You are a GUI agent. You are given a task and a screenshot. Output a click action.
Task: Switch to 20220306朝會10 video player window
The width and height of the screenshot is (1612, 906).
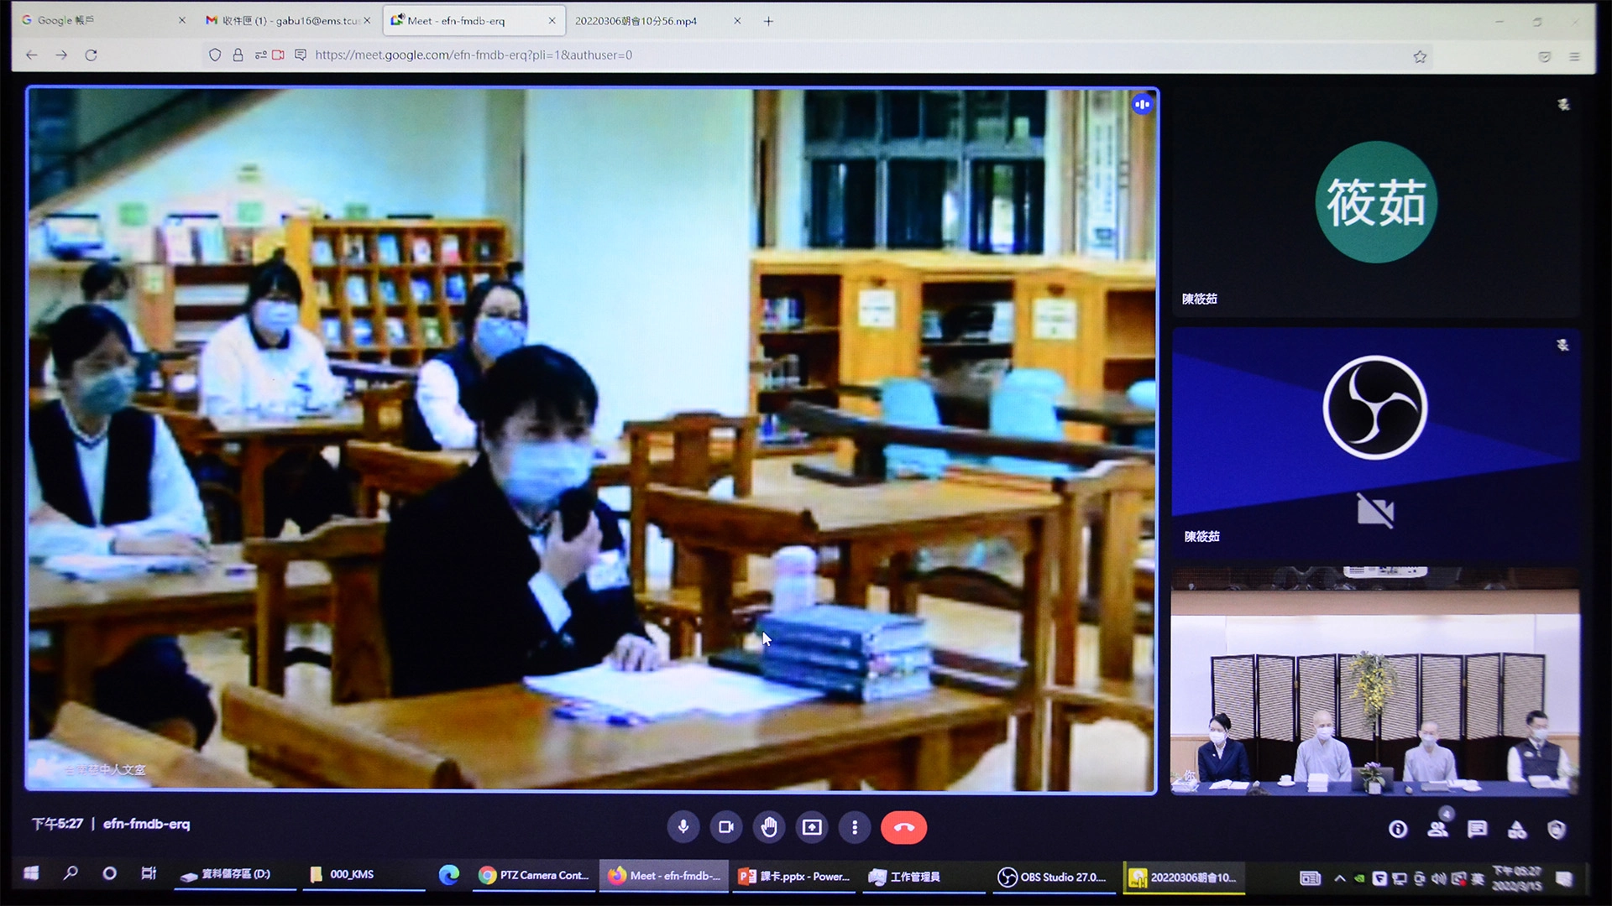tap(1184, 877)
